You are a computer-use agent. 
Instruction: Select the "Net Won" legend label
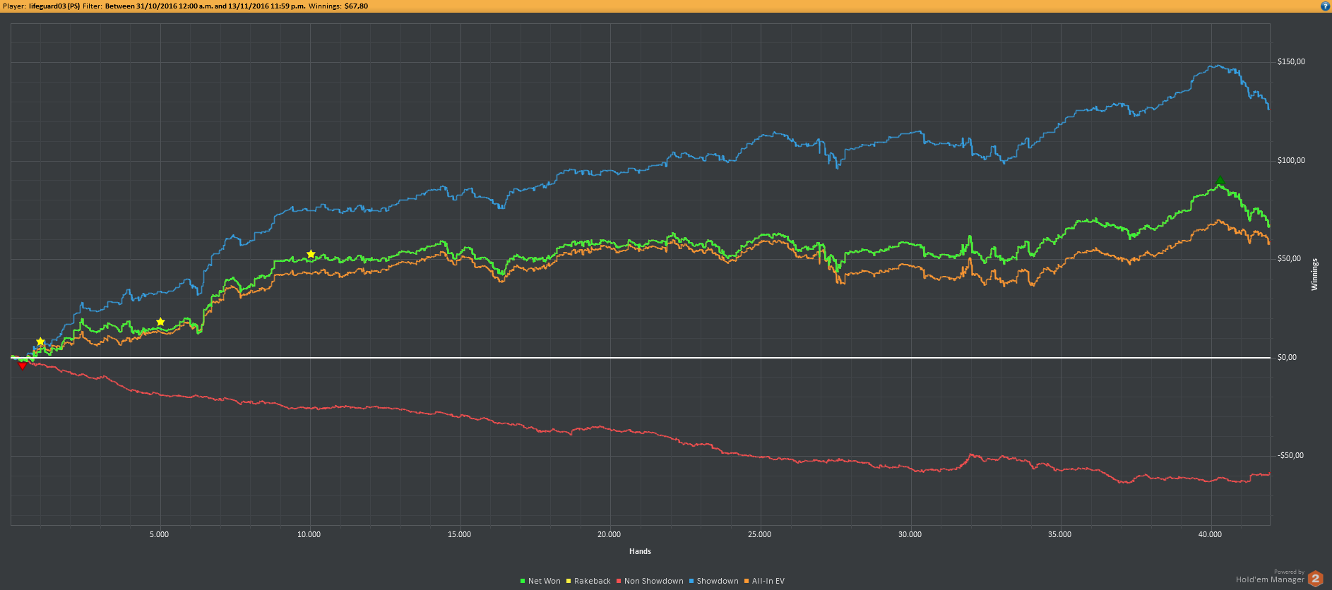click(544, 581)
